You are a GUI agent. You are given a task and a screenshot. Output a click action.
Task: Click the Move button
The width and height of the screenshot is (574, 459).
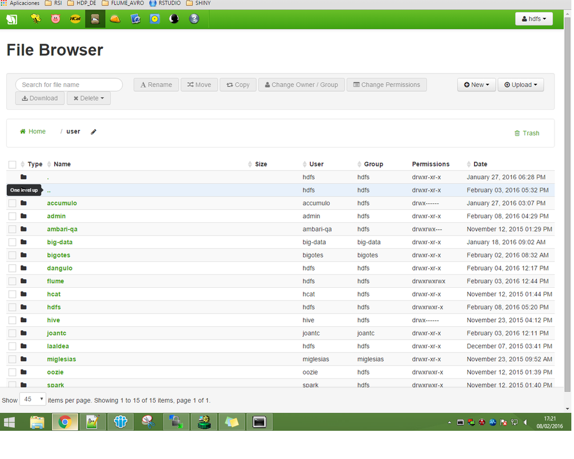pos(199,85)
